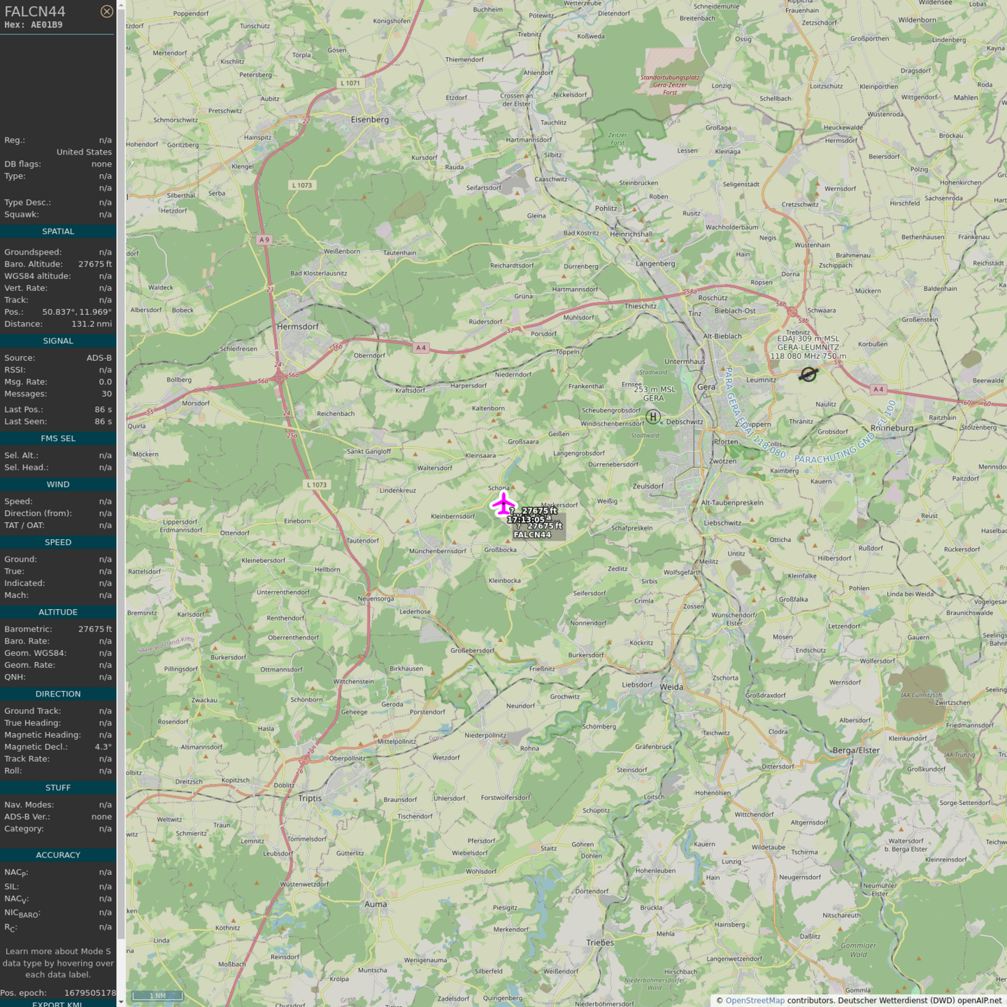The width and height of the screenshot is (1007, 1007).
Task: Click the A 4 shield near Oberndorf
Action: coord(420,348)
